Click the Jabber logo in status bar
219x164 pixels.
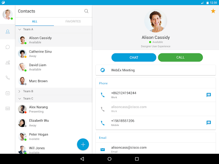click(x=3, y=3)
